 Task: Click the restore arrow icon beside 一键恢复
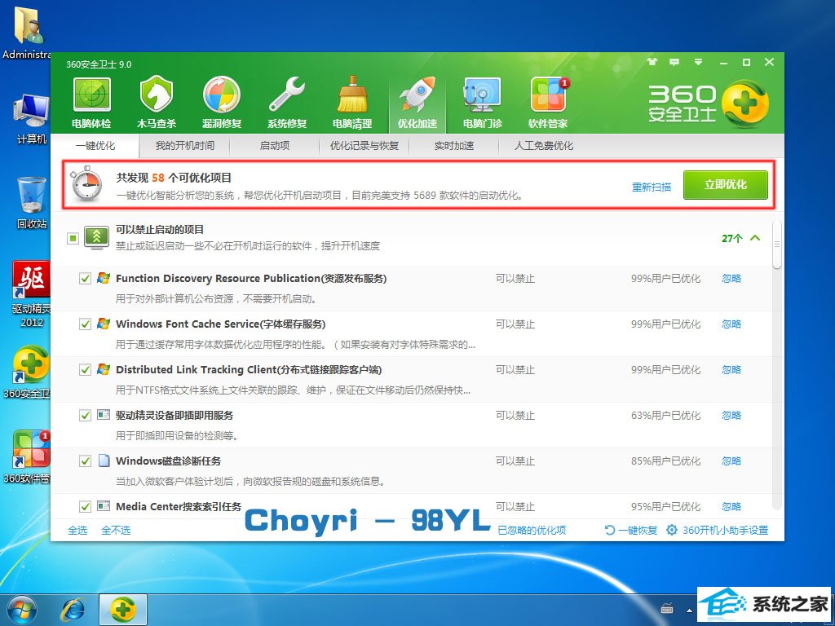click(610, 530)
